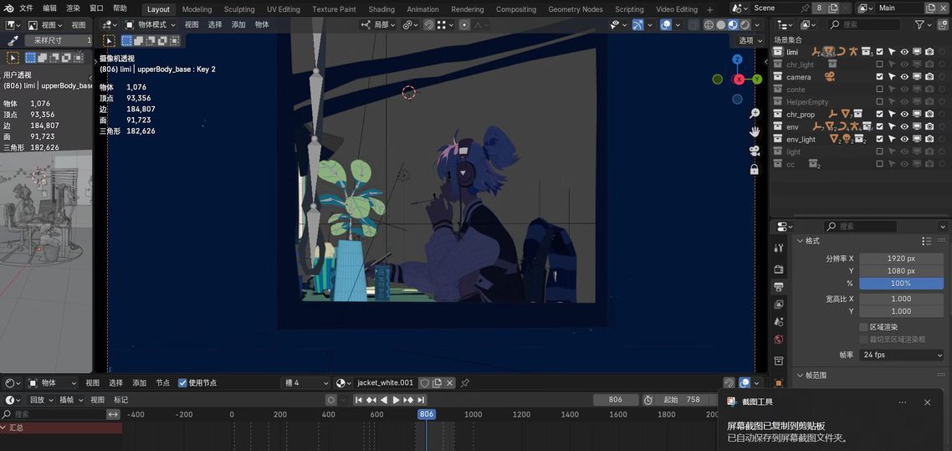Uncheck the 使用节点 checkbox
952x451 pixels.
[183, 383]
